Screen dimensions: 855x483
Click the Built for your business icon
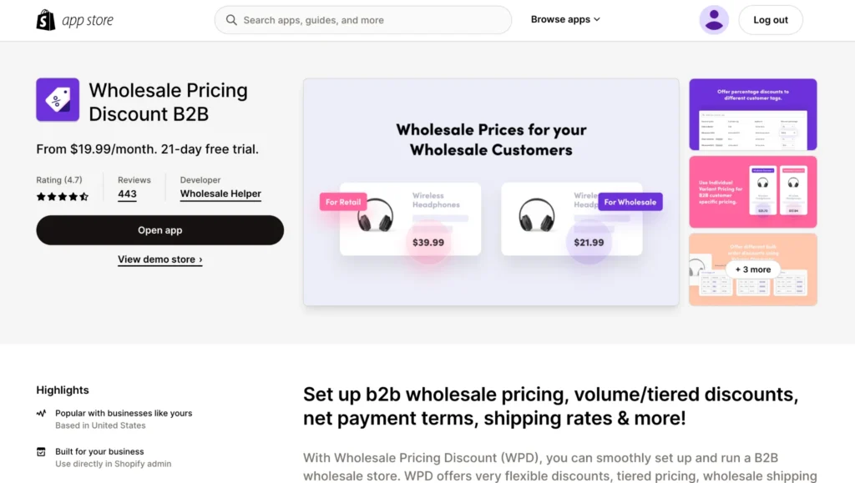pyautogui.click(x=42, y=451)
